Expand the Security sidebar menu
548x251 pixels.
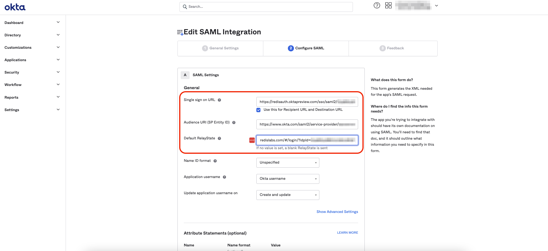32,72
